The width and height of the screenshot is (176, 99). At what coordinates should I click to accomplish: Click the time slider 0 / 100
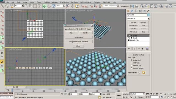[x=15, y=87]
